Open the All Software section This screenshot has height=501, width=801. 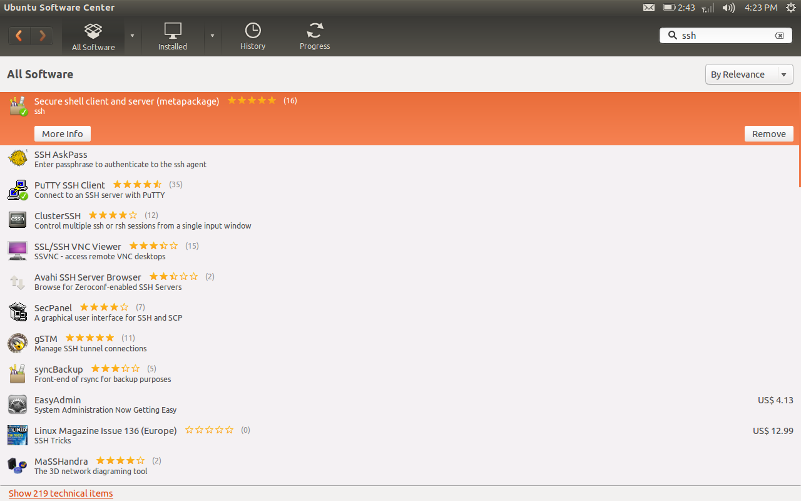tap(93, 38)
